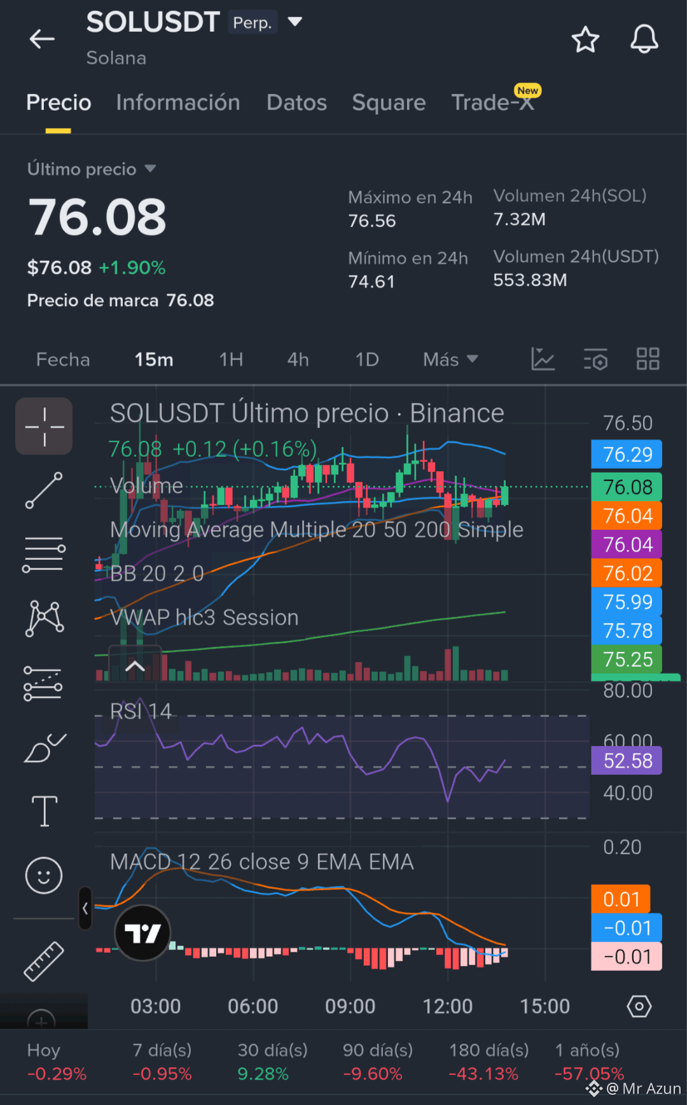Screen dimensions: 687x1105
Task: Select the 1D timeframe
Action: [x=367, y=359]
